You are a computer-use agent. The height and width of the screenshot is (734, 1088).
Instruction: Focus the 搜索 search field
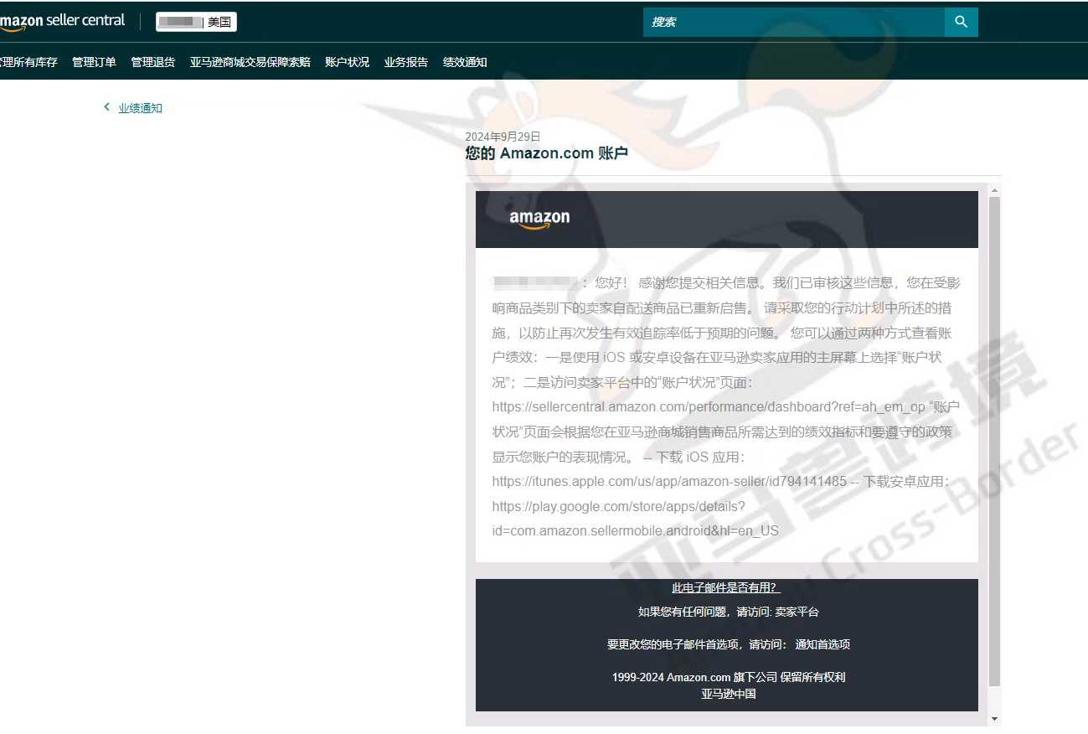coord(794,22)
